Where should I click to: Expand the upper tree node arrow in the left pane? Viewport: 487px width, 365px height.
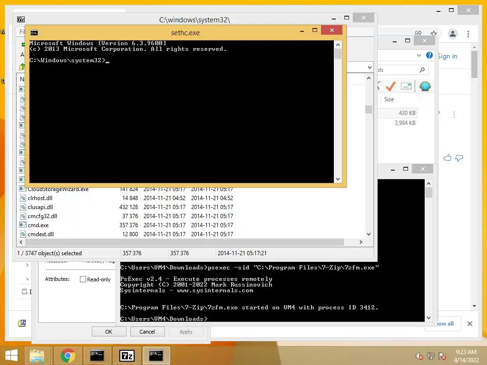click(x=27, y=265)
